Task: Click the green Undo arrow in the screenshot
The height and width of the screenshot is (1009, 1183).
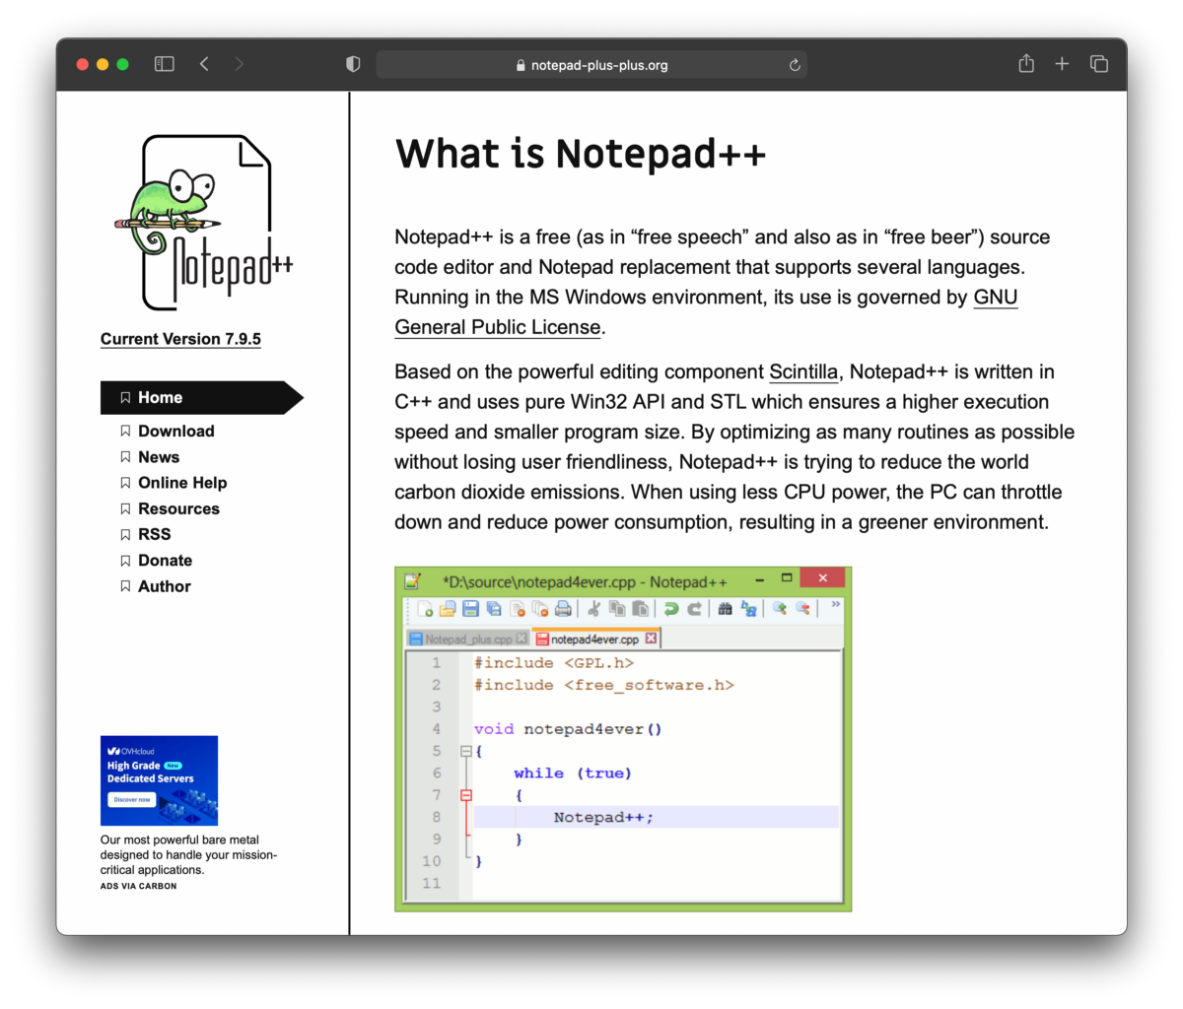Action: 671,609
